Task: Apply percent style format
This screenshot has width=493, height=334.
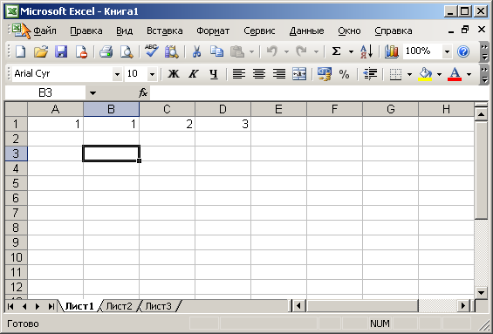Action: (x=344, y=74)
